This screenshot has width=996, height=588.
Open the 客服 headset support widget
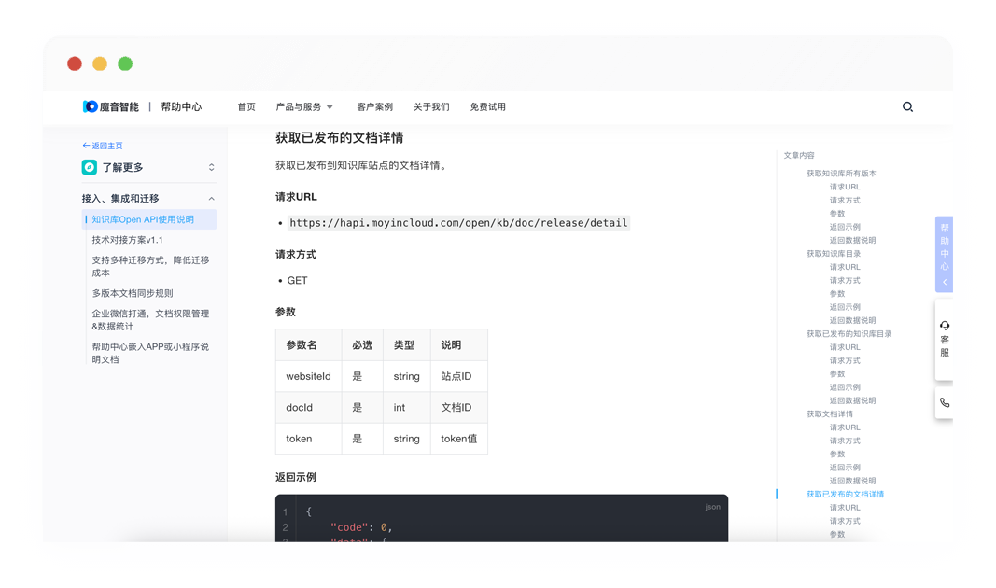[x=945, y=339]
